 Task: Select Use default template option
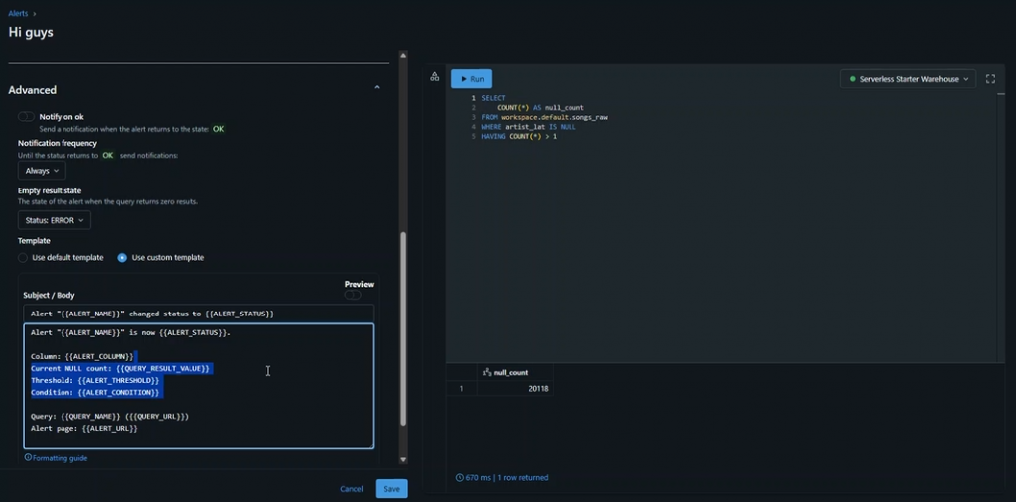(x=24, y=258)
